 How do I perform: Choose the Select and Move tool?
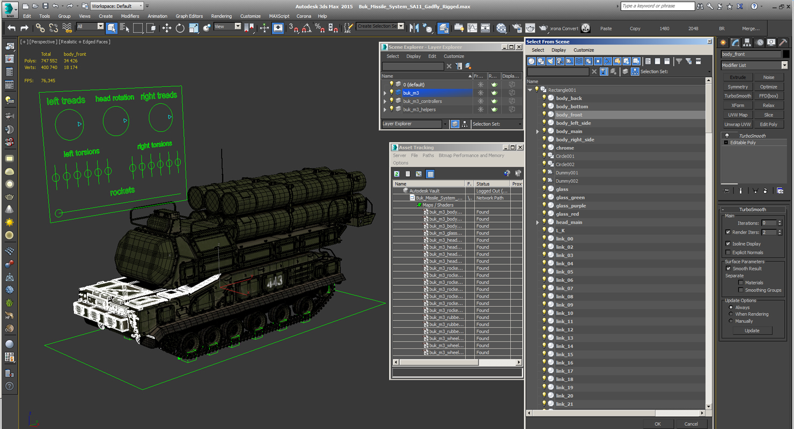(x=167, y=28)
